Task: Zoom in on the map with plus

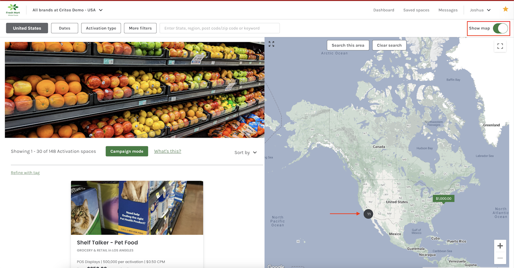Action: tap(500, 246)
